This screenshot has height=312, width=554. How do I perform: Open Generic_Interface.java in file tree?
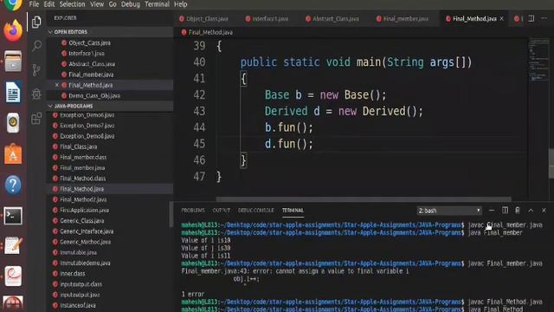click(87, 231)
